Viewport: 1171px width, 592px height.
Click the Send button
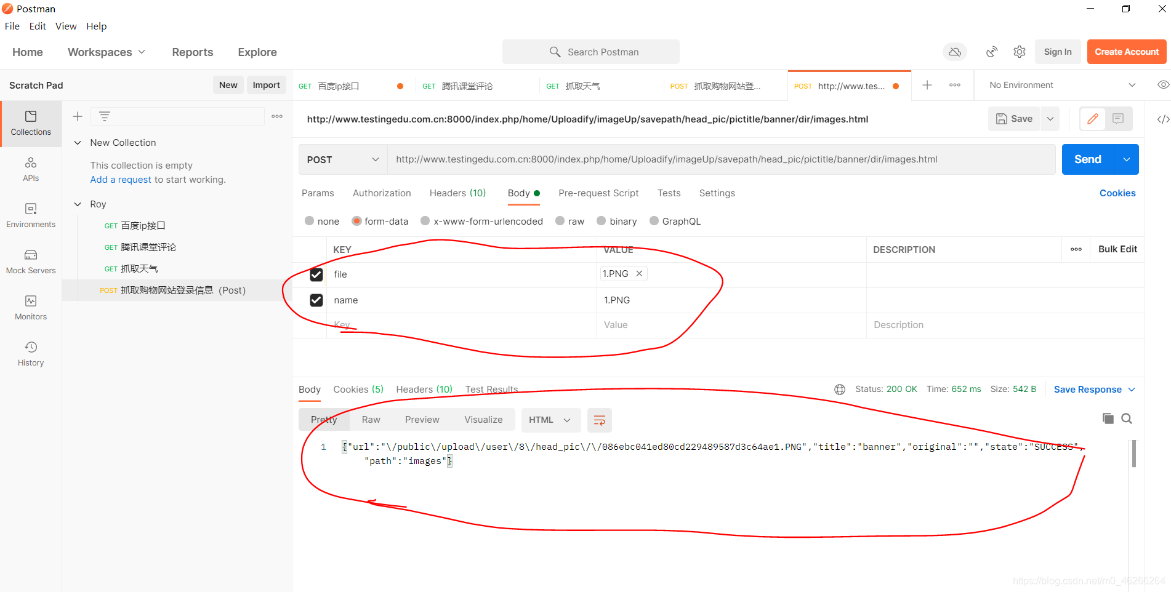coord(1088,159)
